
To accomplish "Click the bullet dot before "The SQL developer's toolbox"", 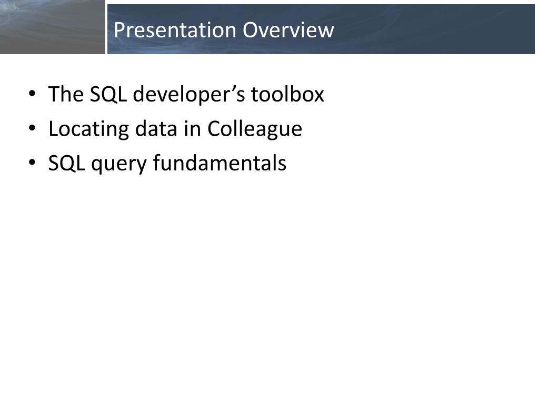I will [32, 94].
